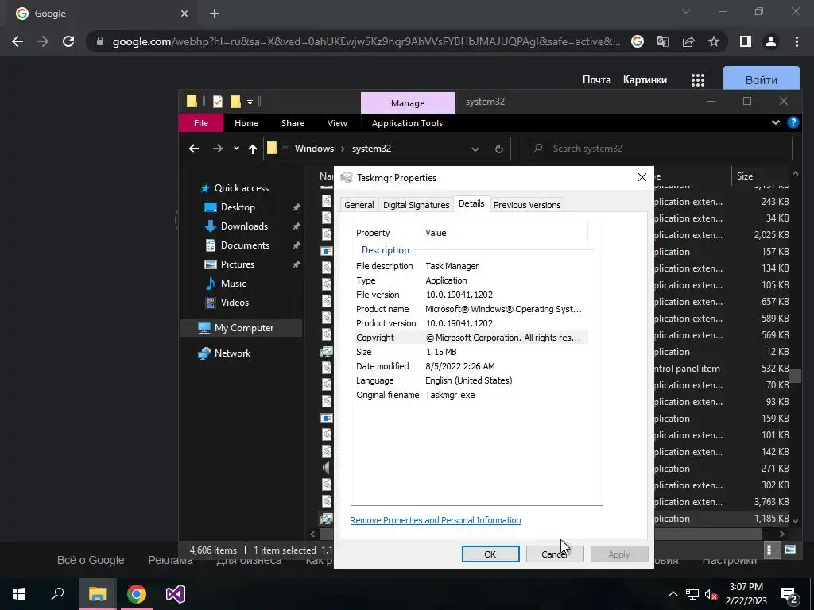Screen dimensions: 814x610
Task: Open Application Tools ribbon tab
Action: click(407, 123)
